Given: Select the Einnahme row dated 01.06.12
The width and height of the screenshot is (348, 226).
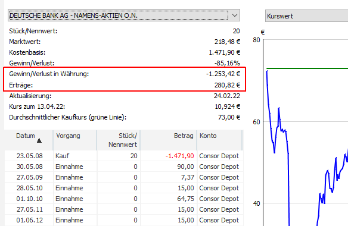Looking at the screenshot, I should click(124, 220).
